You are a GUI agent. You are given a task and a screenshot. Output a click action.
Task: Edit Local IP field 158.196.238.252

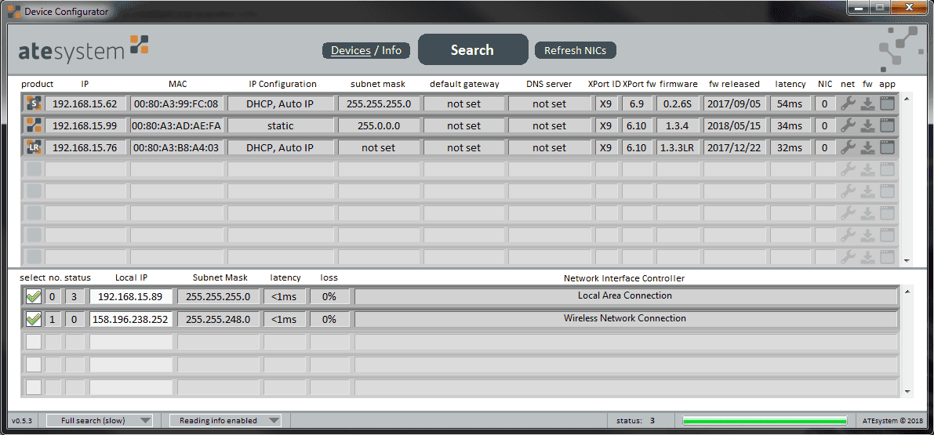point(131,320)
